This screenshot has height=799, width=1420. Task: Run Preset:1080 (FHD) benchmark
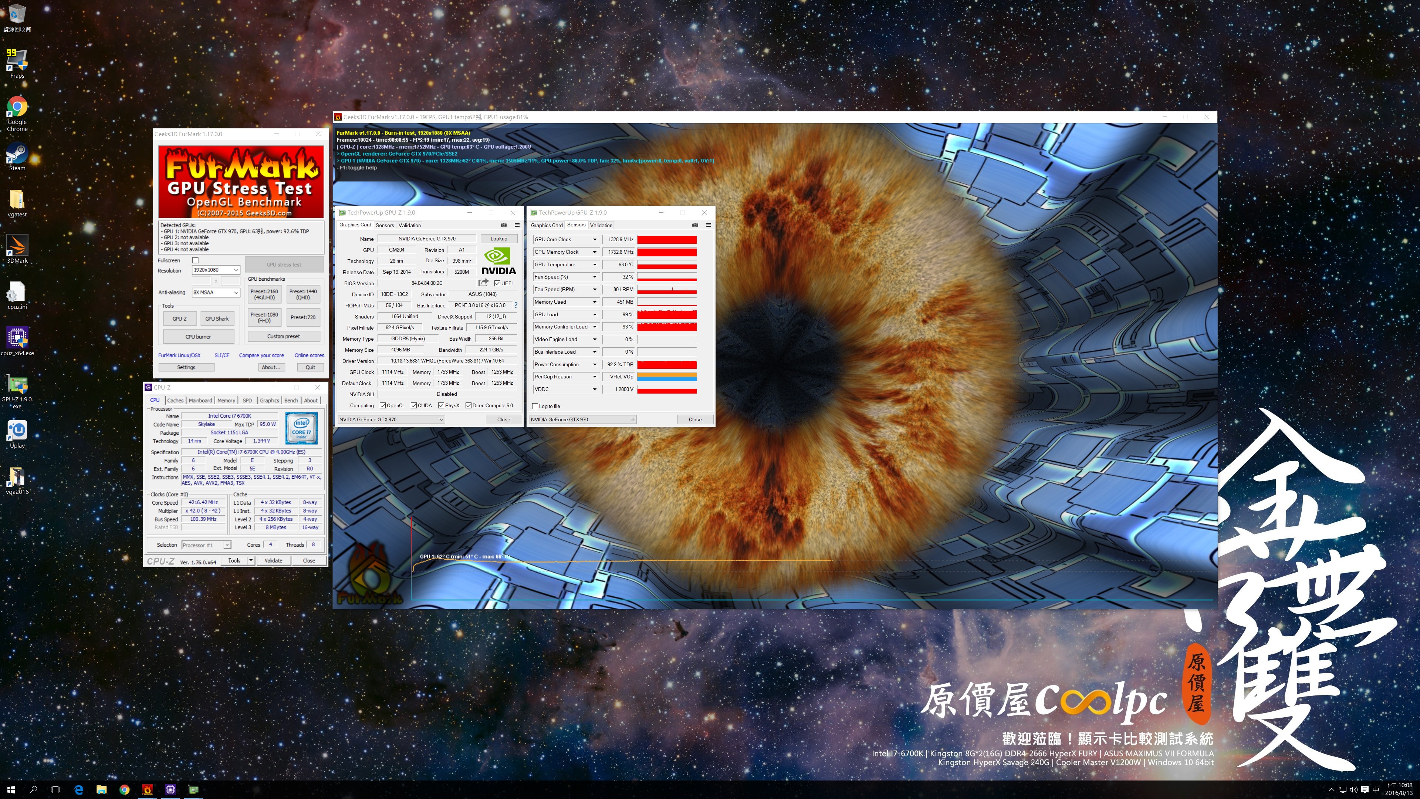point(264,317)
